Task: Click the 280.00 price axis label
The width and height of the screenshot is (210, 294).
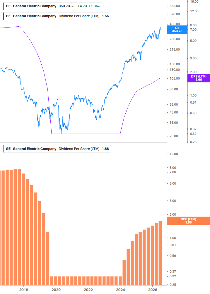Action: click(175, 39)
